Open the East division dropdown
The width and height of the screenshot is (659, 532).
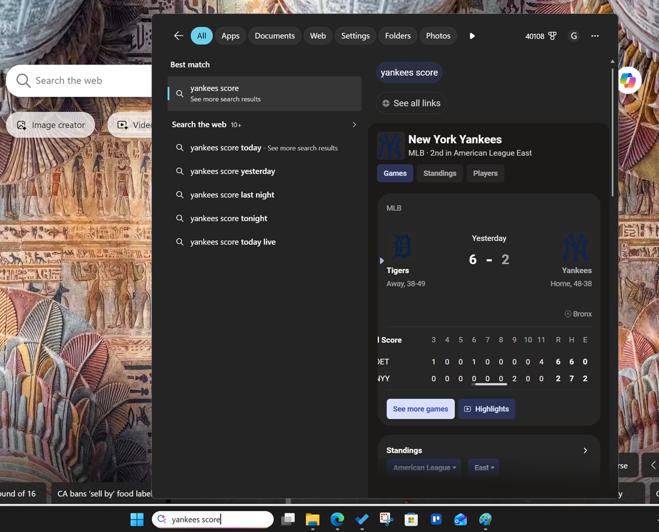484,467
